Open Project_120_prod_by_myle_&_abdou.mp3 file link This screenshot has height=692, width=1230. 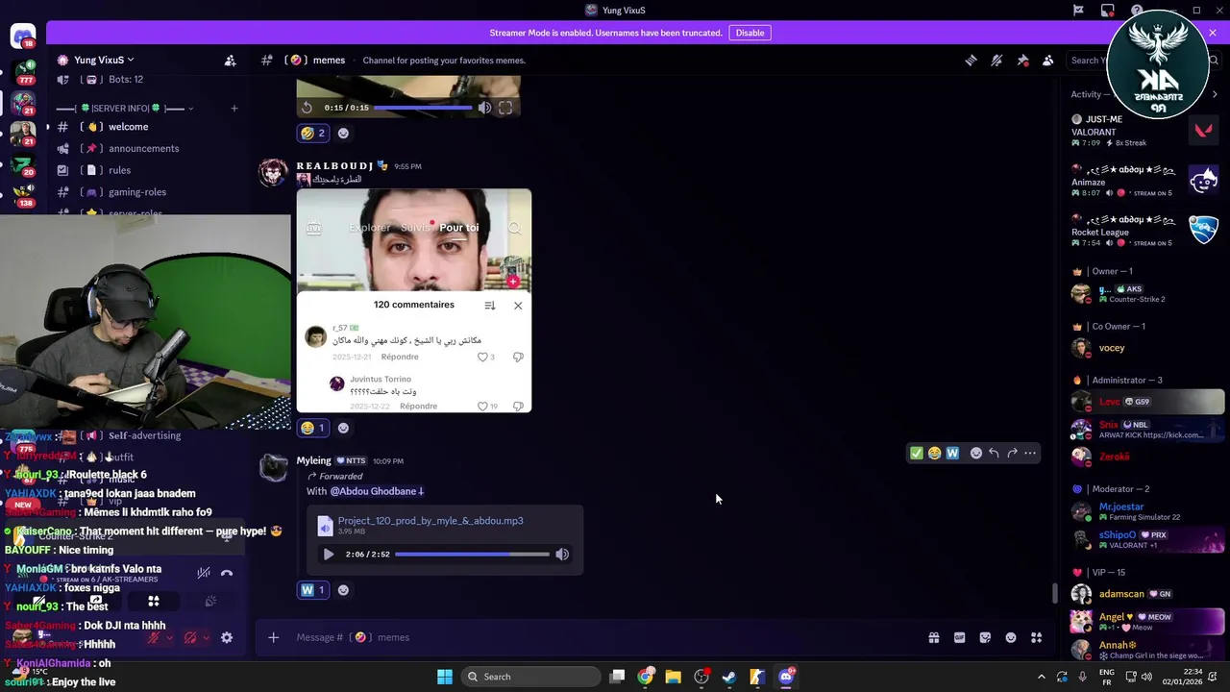pyautogui.click(x=430, y=521)
